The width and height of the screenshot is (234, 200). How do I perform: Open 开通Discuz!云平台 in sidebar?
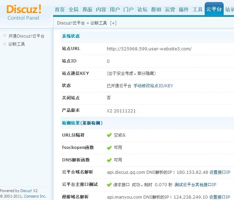pyautogui.click(x=26, y=36)
